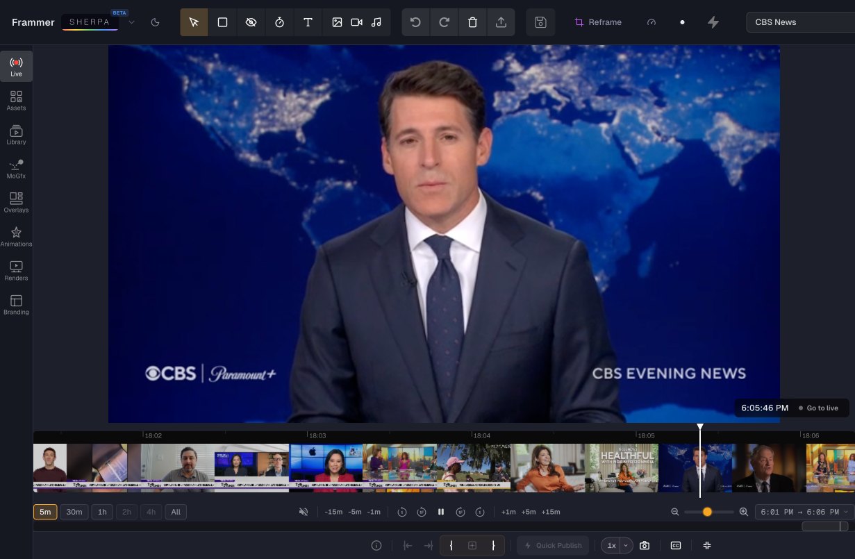The image size is (855, 559).
Task: Jump to the clip end marker arrow
Action: click(428, 545)
